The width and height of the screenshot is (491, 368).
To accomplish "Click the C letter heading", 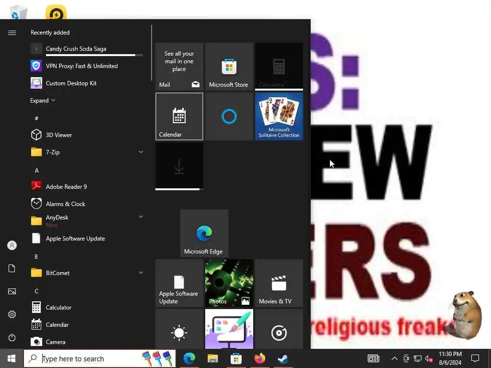I will pyautogui.click(x=36, y=291).
